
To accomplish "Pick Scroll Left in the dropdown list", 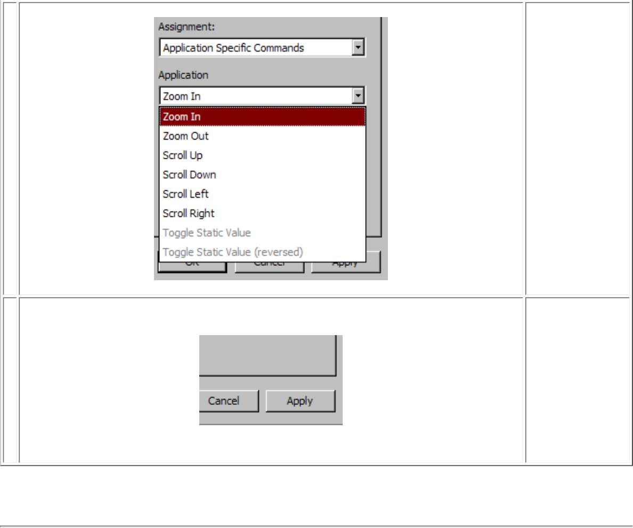I will [x=262, y=194].
